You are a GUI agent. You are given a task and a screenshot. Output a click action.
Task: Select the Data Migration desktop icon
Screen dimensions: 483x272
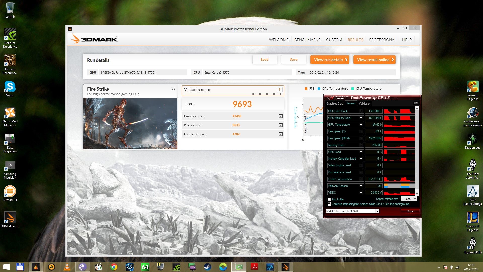click(x=10, y=143)
